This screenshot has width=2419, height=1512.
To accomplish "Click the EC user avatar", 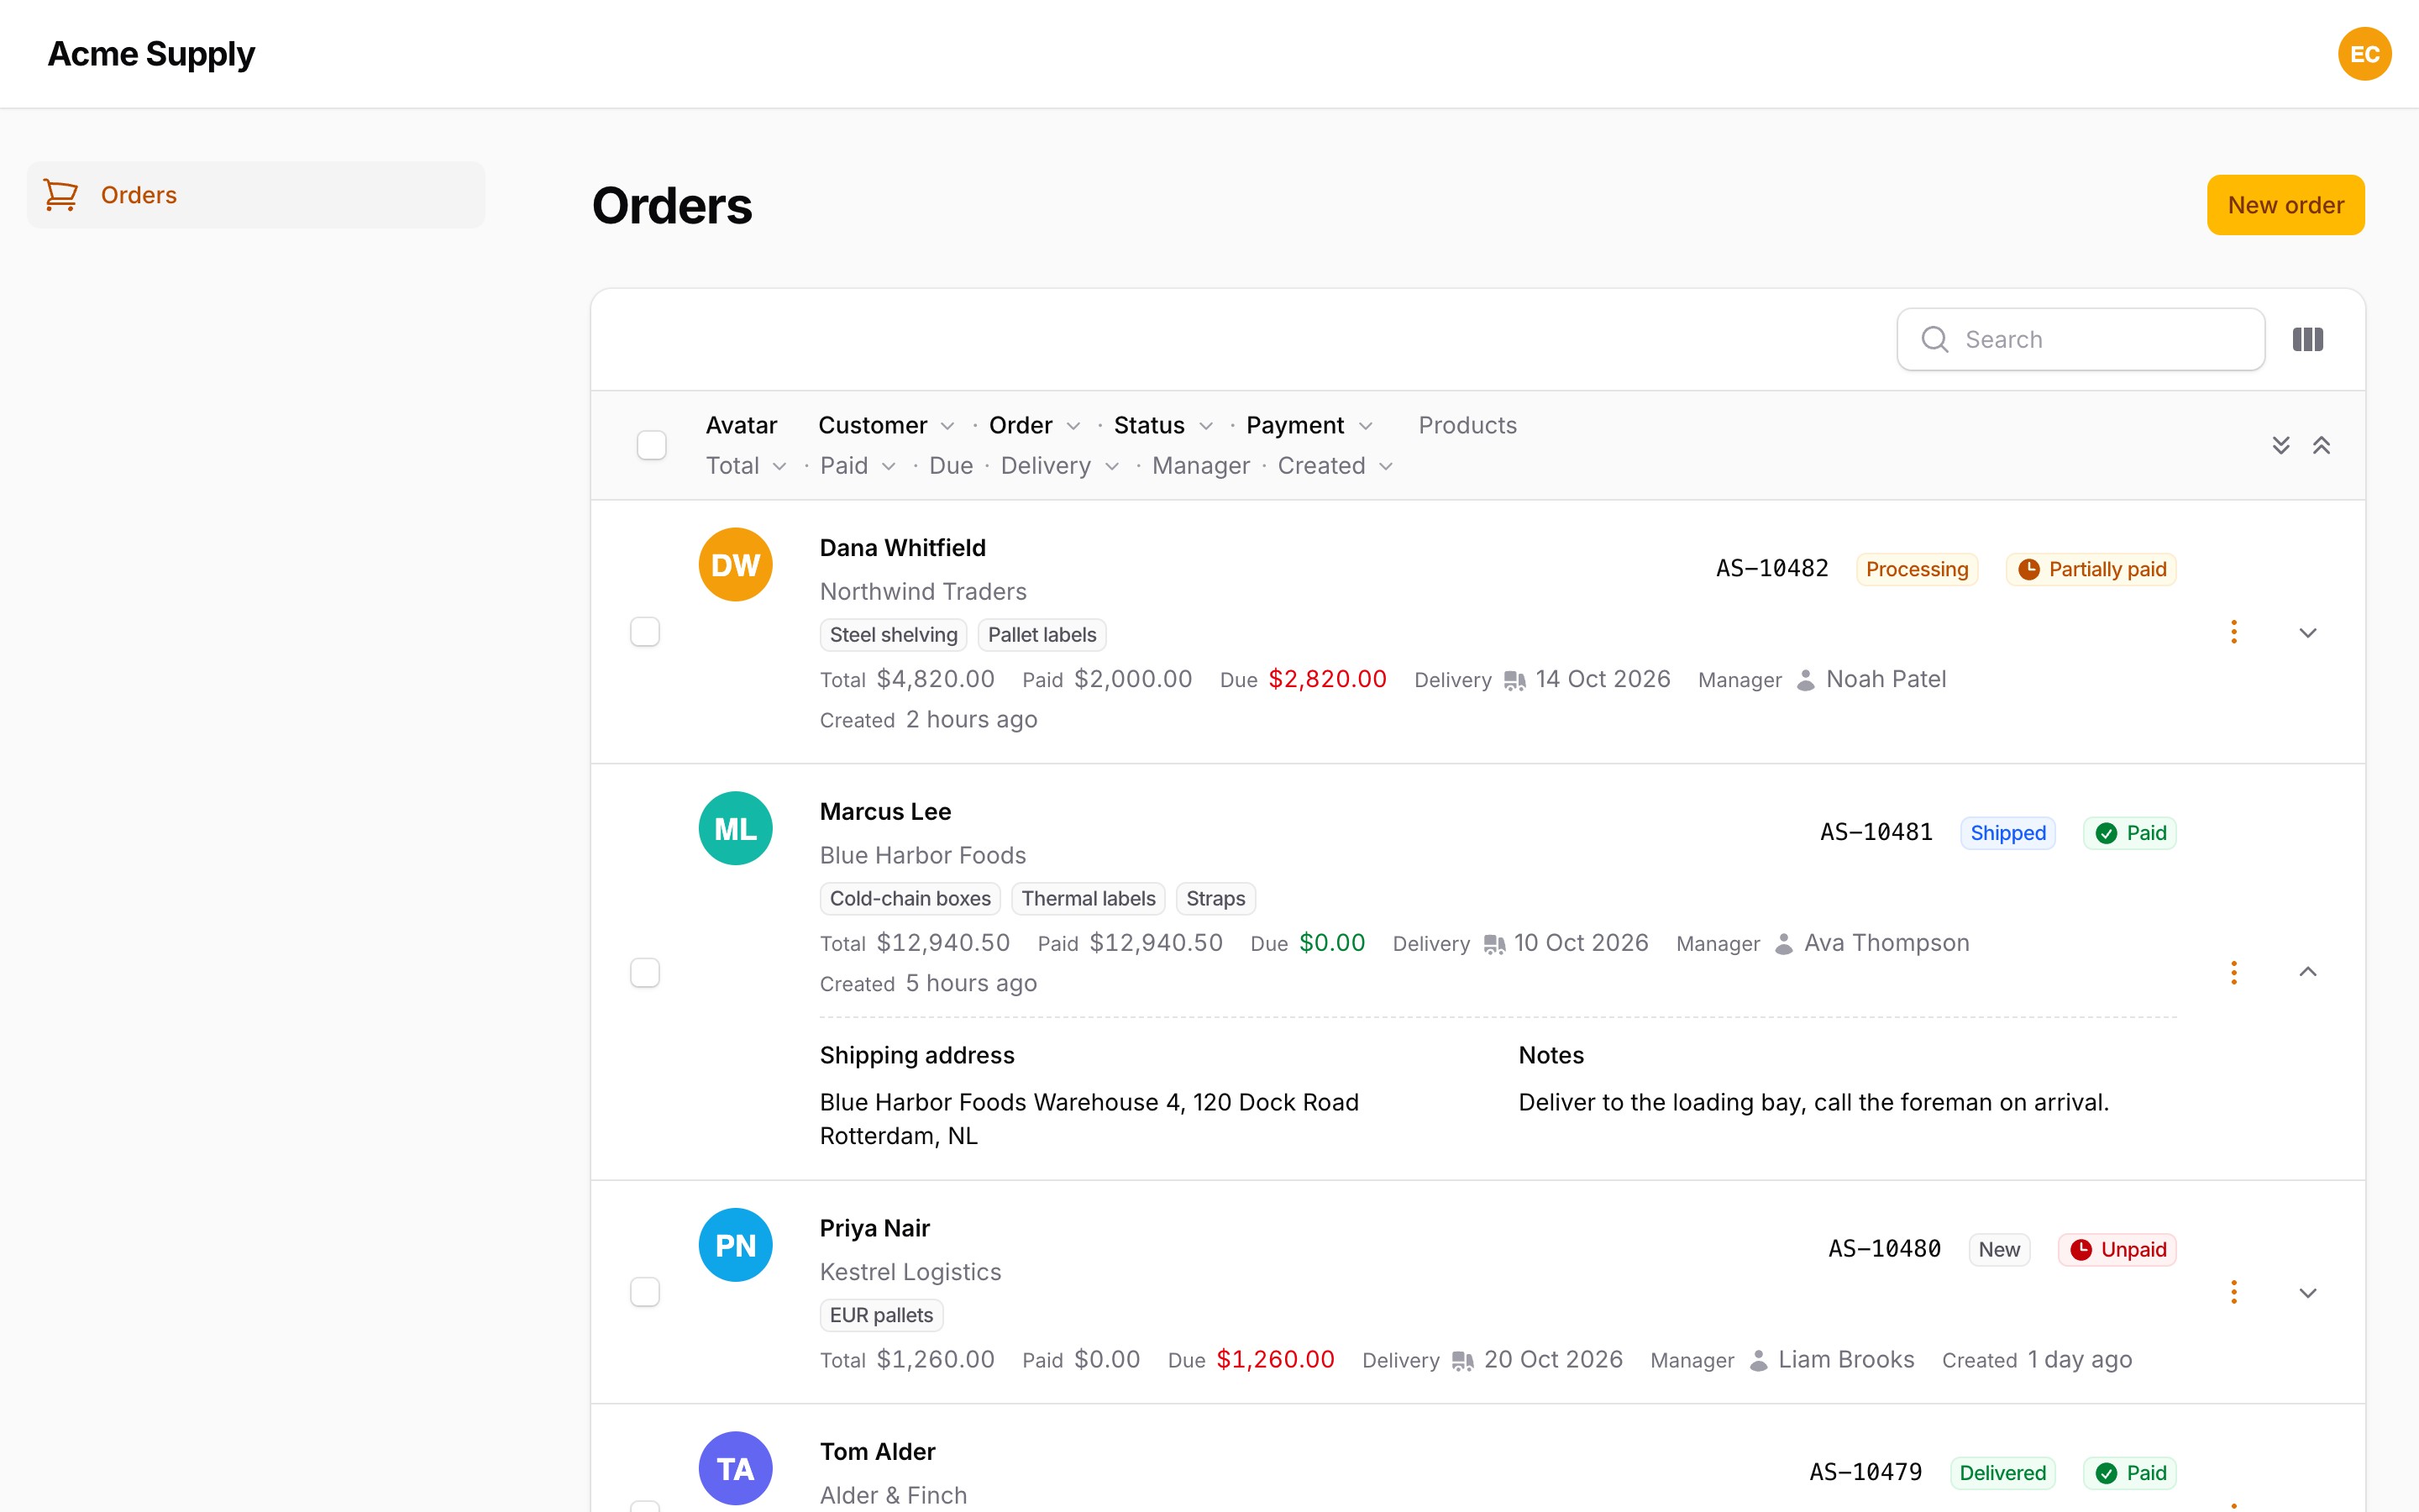I will coord(2364,54).
